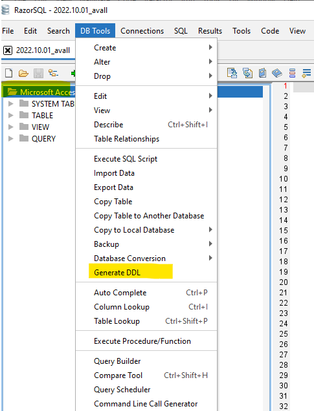
Task: Click the QUERY folder icon
Action: click(24, 138)
